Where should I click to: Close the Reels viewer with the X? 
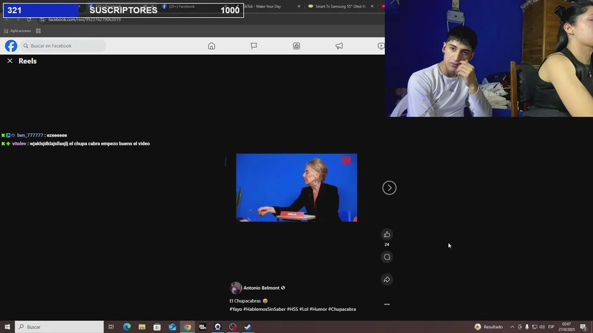coord(10,61)
